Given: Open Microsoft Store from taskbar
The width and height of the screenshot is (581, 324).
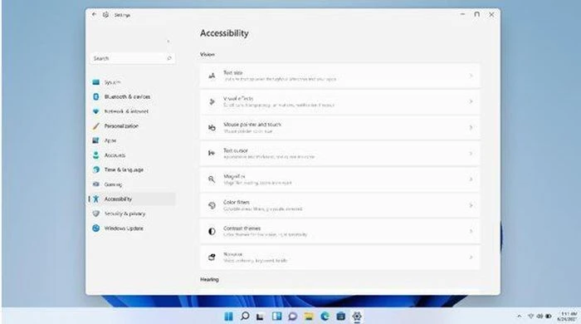Looking at the screenshot, I should click(x=341, y=317).
